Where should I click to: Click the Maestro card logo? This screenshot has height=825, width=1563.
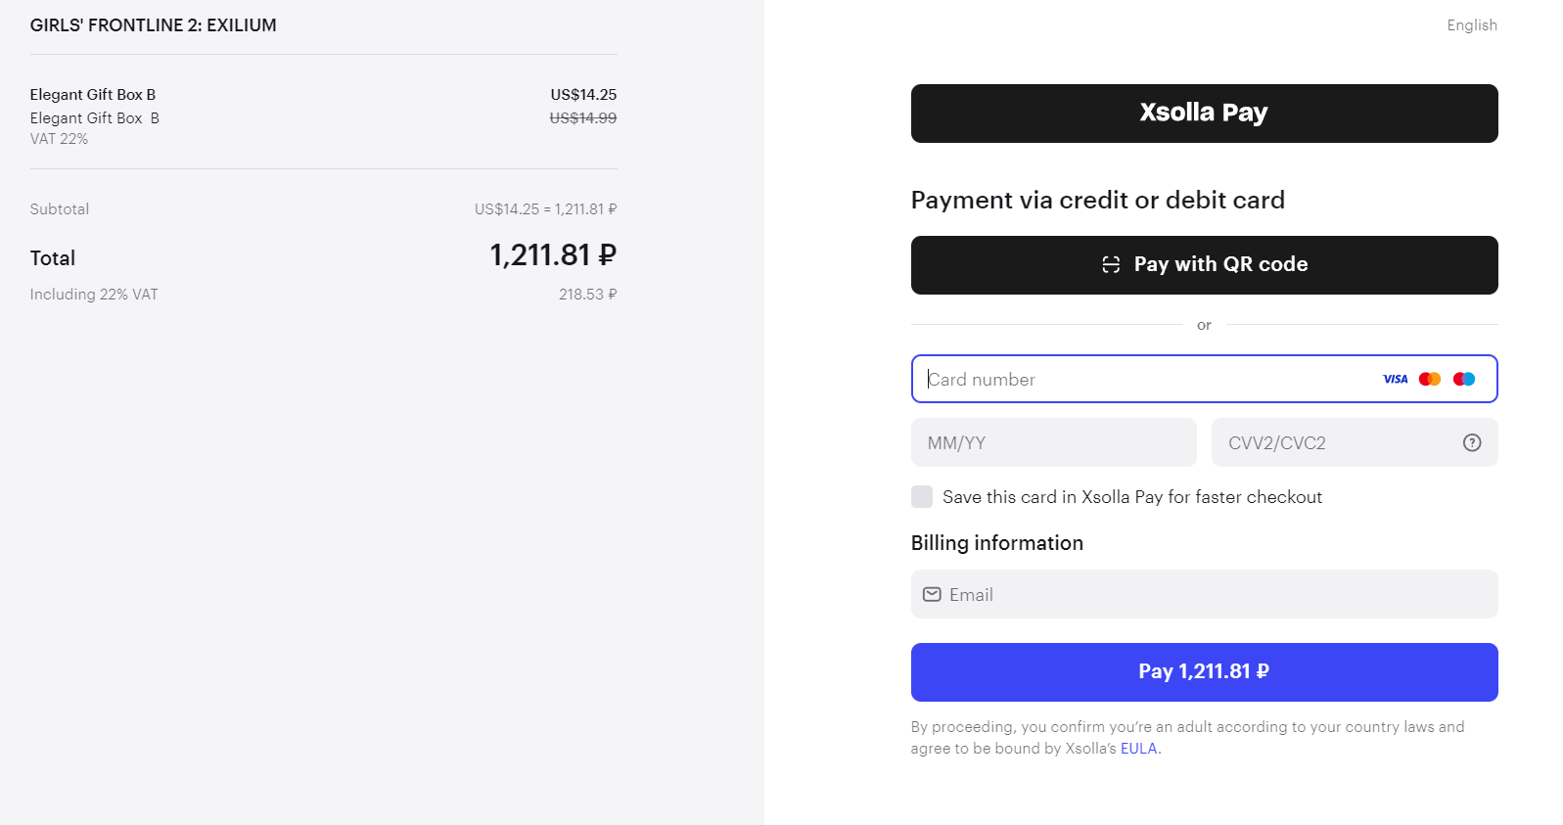coord(1464,380)
